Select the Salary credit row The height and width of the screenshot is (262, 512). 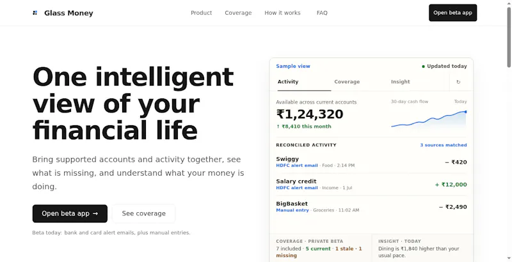coord(371,185)
